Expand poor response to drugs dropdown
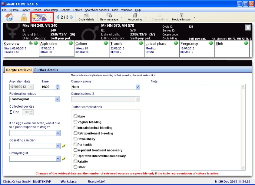255x185 pixels. click(58, 133)
